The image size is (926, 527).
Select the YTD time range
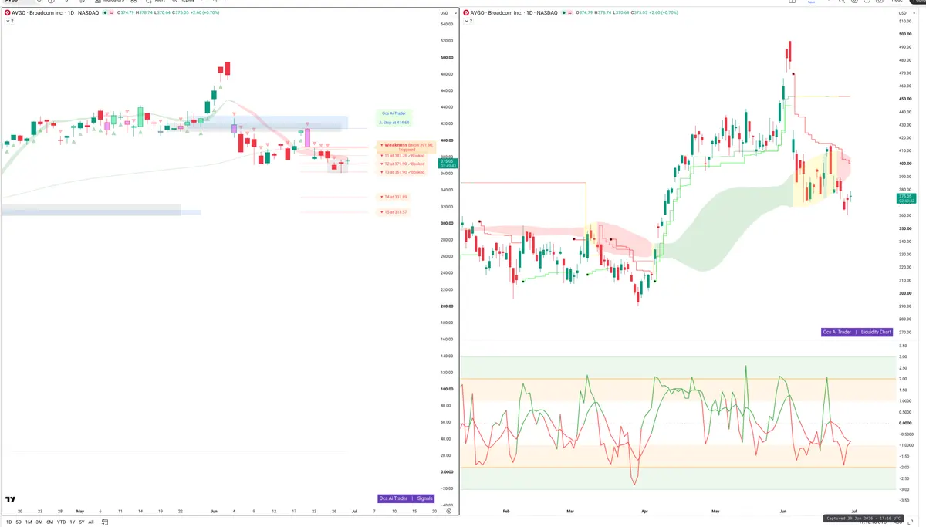[61, 522]
